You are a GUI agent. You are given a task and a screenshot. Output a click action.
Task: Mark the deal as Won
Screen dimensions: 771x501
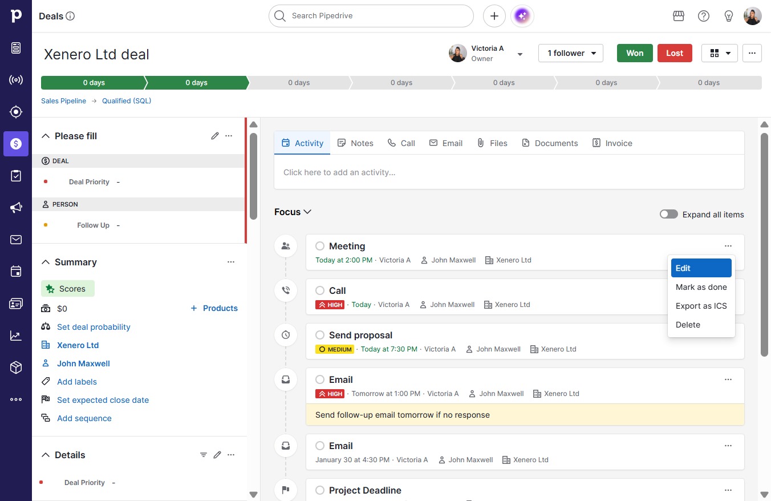pos(635,53)
